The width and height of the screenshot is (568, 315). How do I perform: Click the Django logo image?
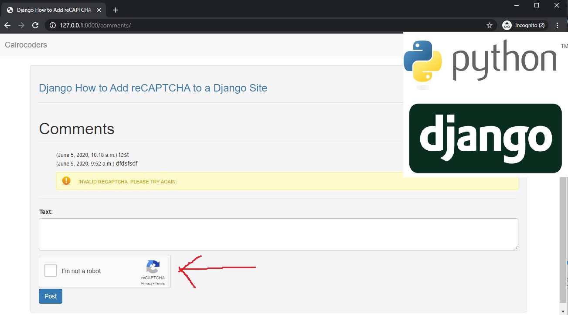pos(485,138)
